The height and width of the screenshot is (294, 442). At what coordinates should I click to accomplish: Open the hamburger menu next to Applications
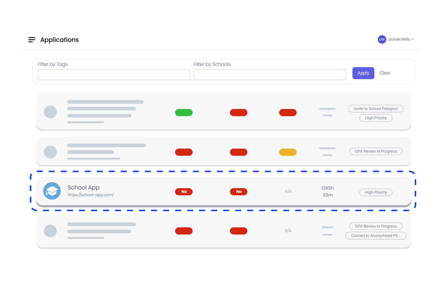[x=32, y=40]
